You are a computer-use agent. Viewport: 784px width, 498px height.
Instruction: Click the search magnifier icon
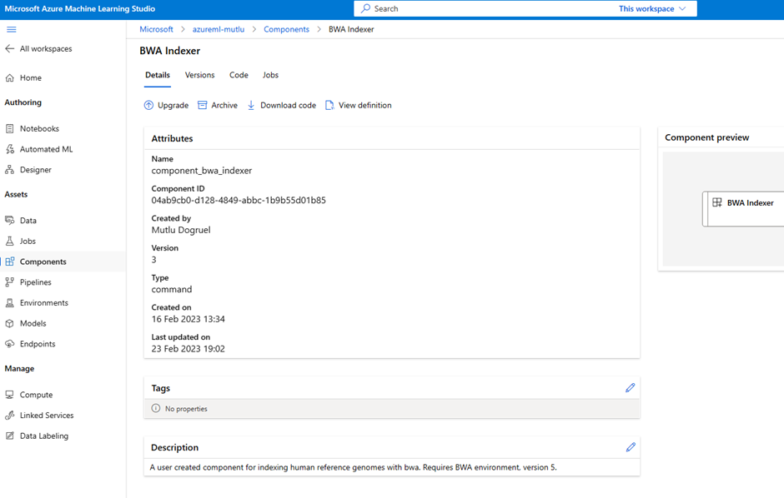[365, 8]
